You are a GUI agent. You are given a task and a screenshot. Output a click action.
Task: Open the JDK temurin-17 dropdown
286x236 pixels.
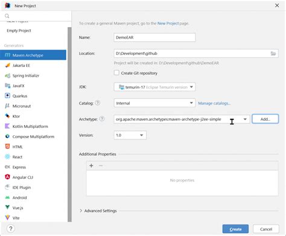click(x=154, y=87)
